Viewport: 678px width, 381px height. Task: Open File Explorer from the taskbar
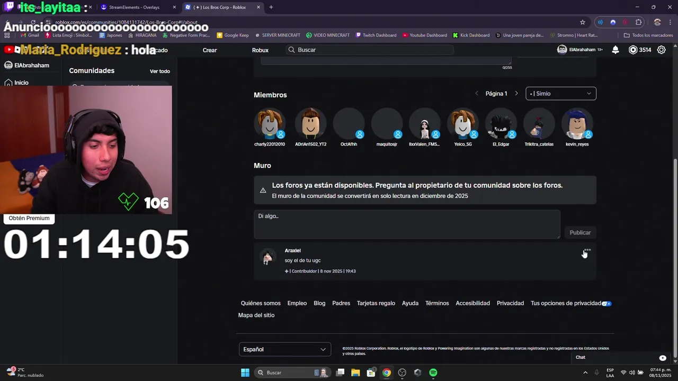pyautogui.click(x=355, y=373)
